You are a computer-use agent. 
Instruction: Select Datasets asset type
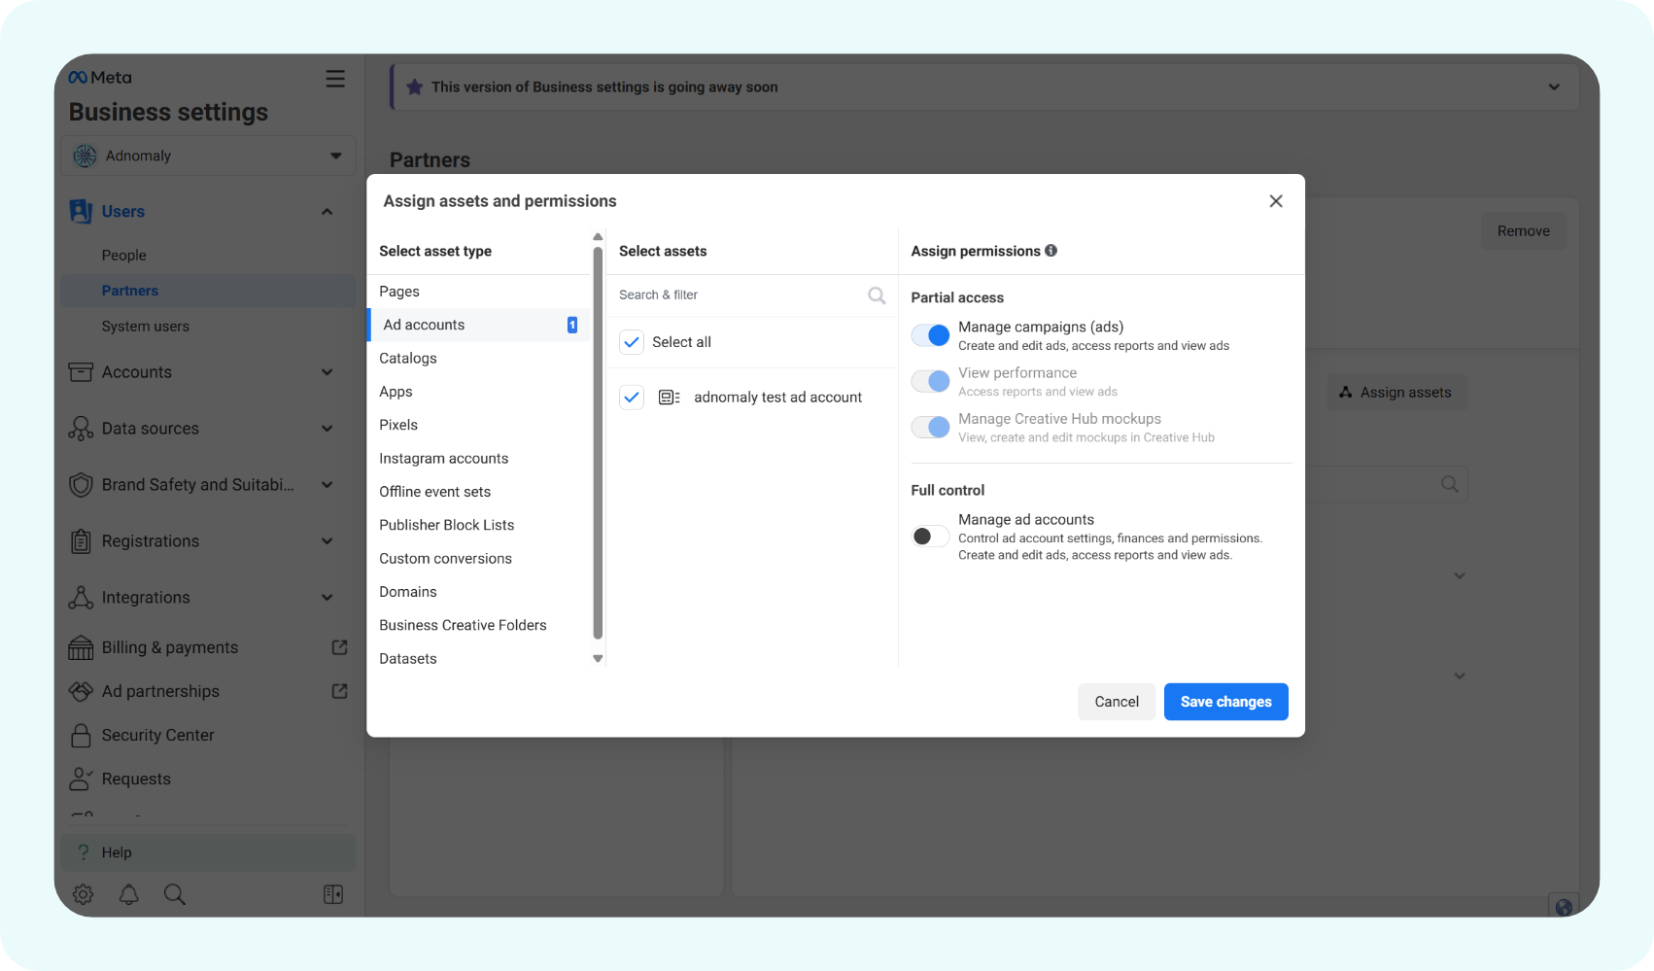click(x=479, y=659)
